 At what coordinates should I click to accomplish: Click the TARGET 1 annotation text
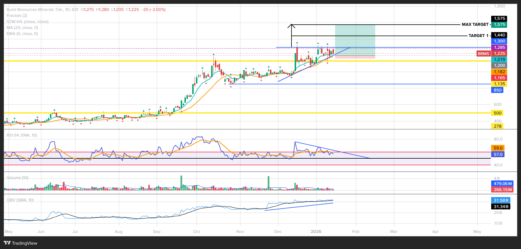pyautogui.click(x=479, y=36)
